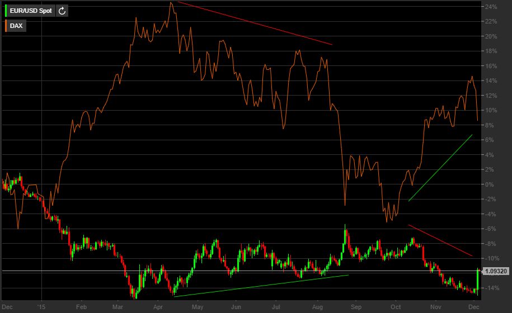Click the 12% axis label
Viewport: 512px width, 313px height.
click(x=491, y=96)
